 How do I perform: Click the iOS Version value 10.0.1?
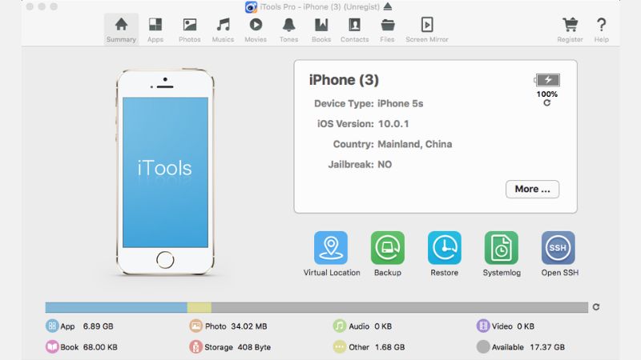(393, 124)
